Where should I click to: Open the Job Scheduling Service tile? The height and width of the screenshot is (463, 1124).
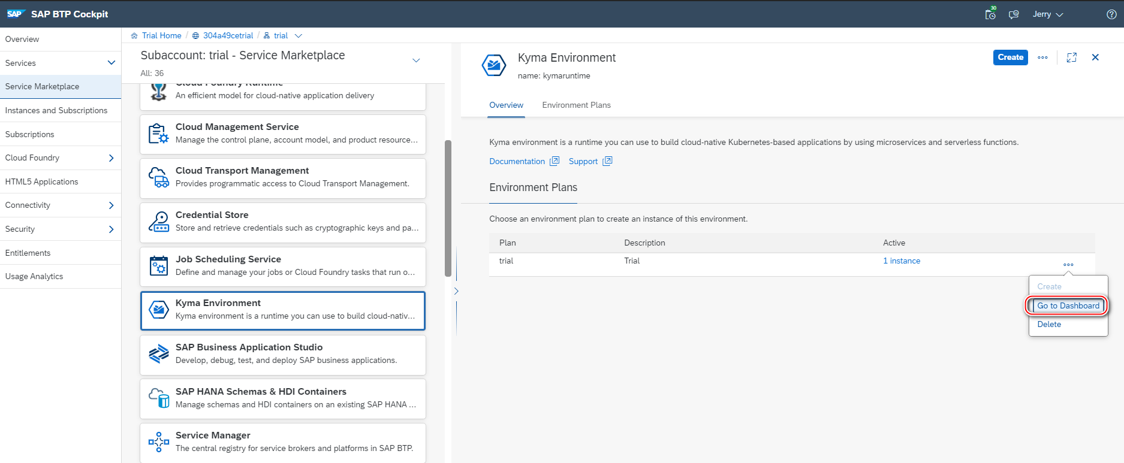click(x=283, y=267)
